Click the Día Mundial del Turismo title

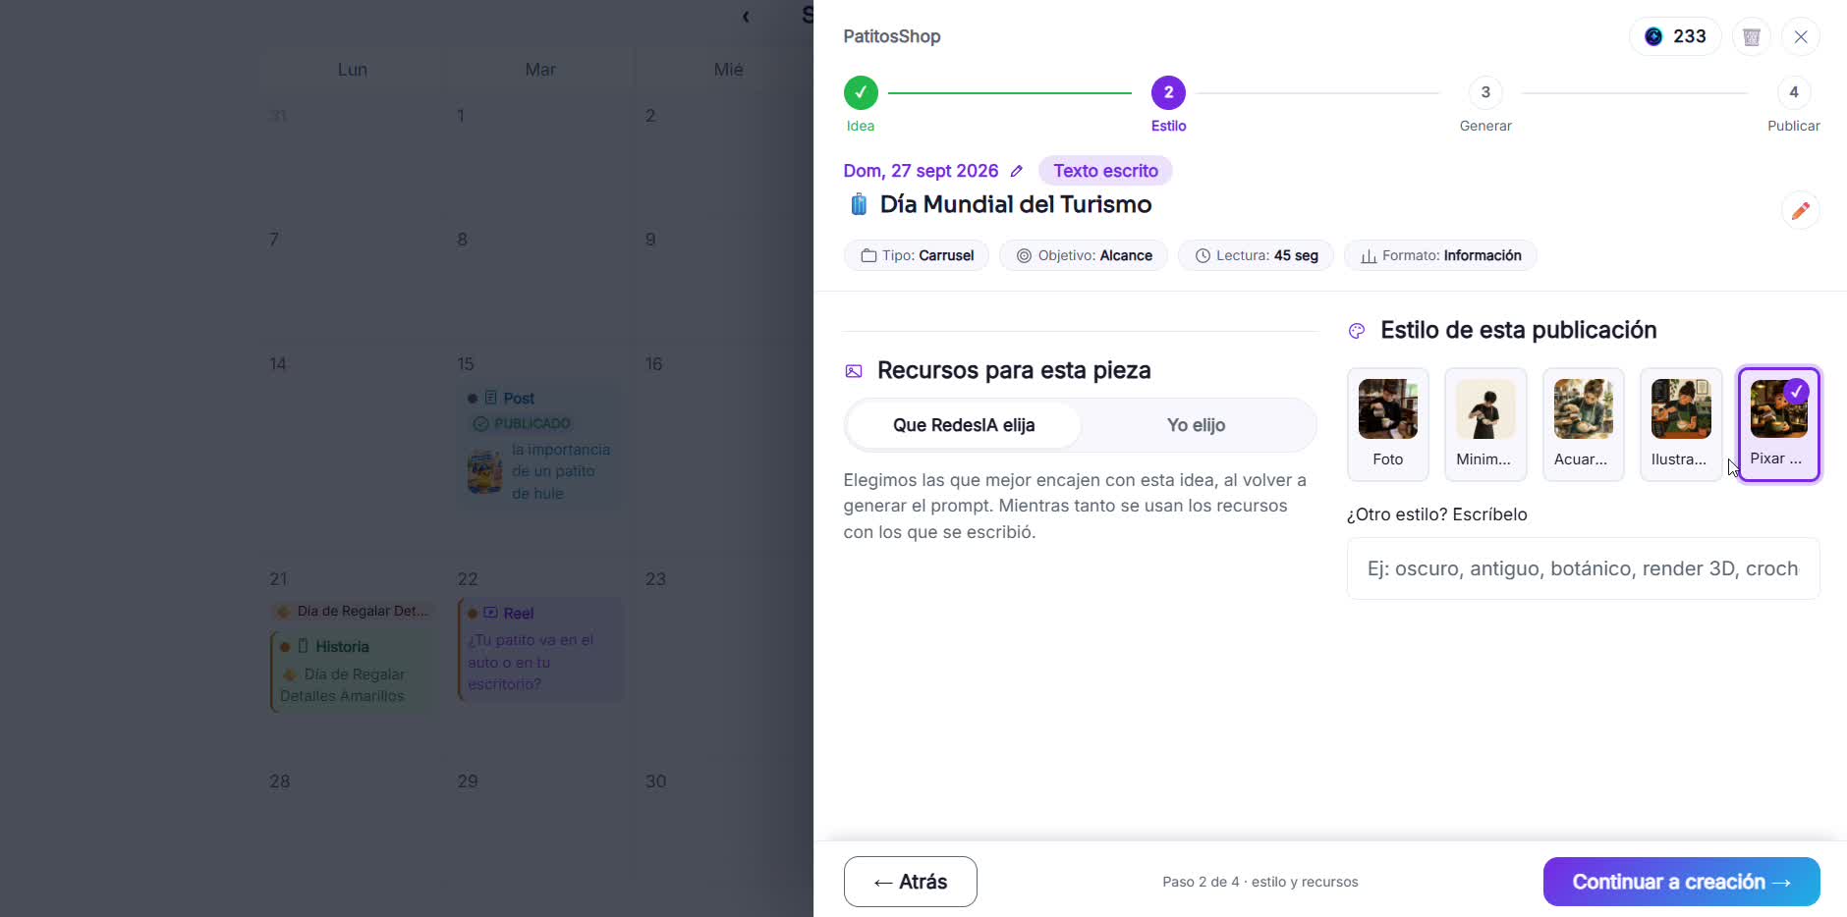point(1016,204)
